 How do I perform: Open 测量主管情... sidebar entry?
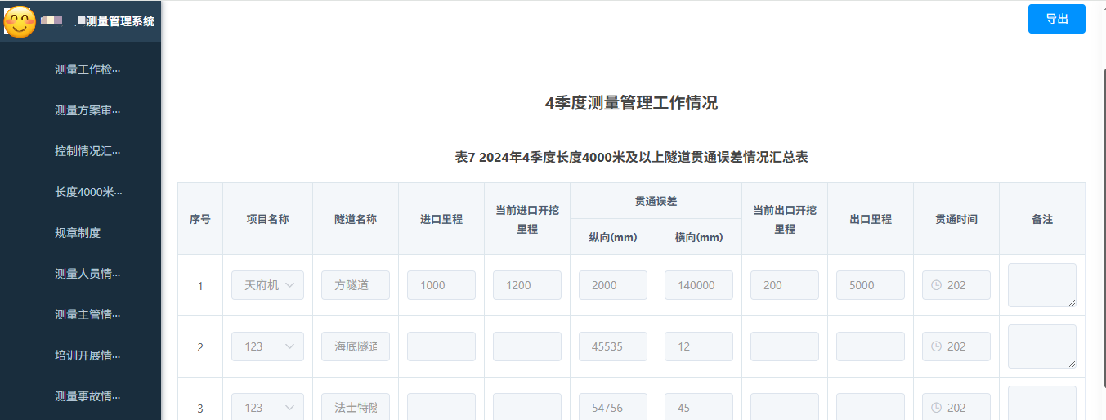(87, 315)
